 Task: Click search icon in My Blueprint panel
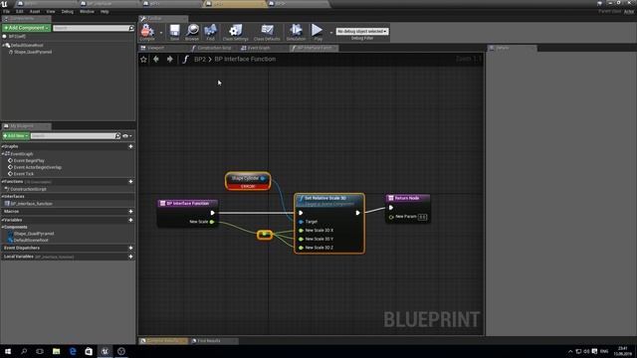[x=117, y=135]
